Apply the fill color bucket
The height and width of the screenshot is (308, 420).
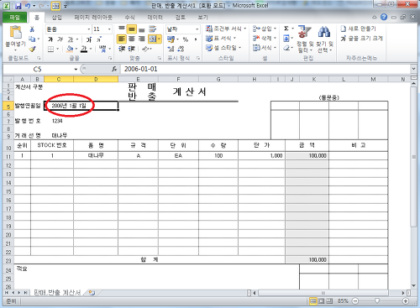[x=70, y=49]
